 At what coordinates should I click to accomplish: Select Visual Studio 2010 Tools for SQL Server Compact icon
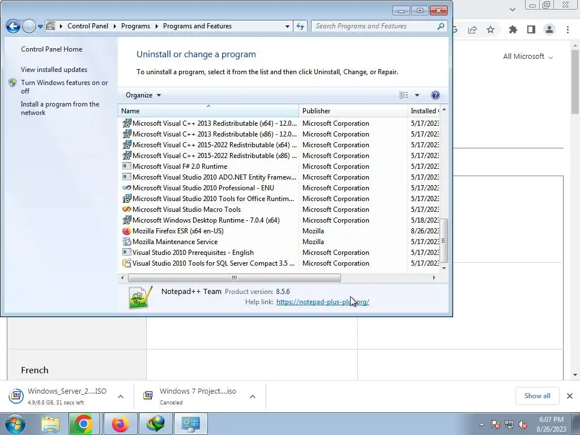click(126, 263)
